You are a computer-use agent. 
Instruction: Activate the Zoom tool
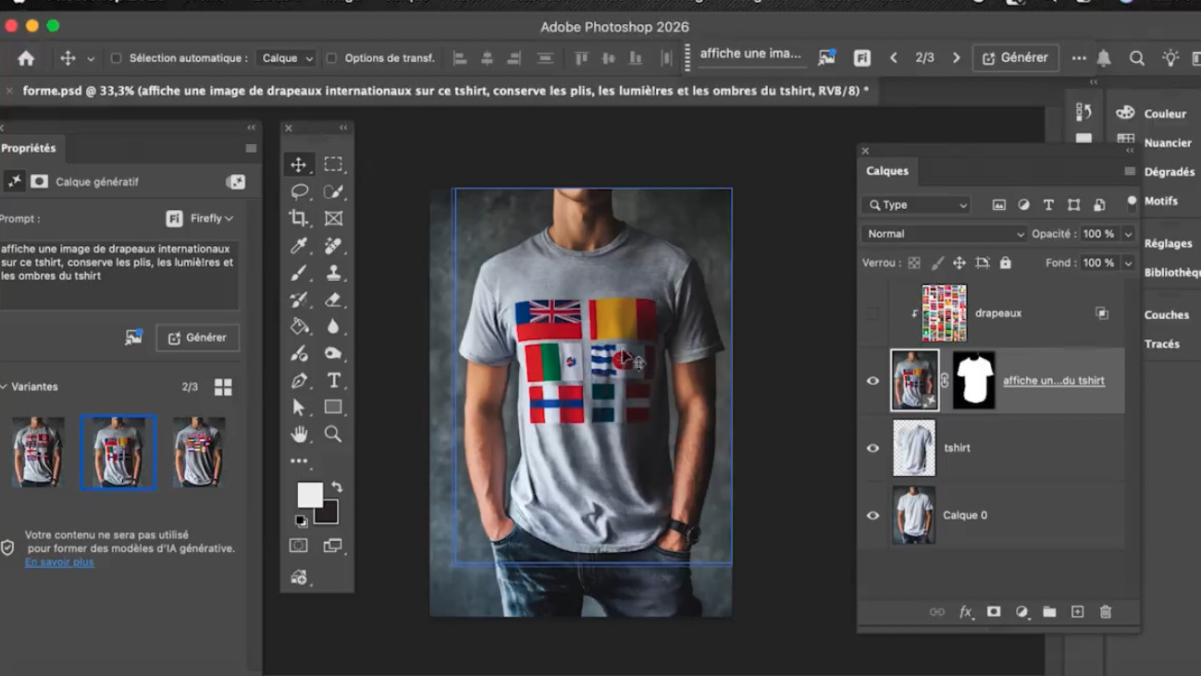click(333, 434)
